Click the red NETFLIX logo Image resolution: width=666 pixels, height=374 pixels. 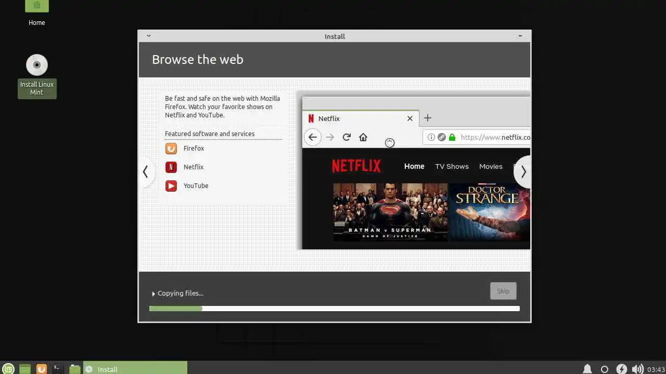click(x=356, y=166)
